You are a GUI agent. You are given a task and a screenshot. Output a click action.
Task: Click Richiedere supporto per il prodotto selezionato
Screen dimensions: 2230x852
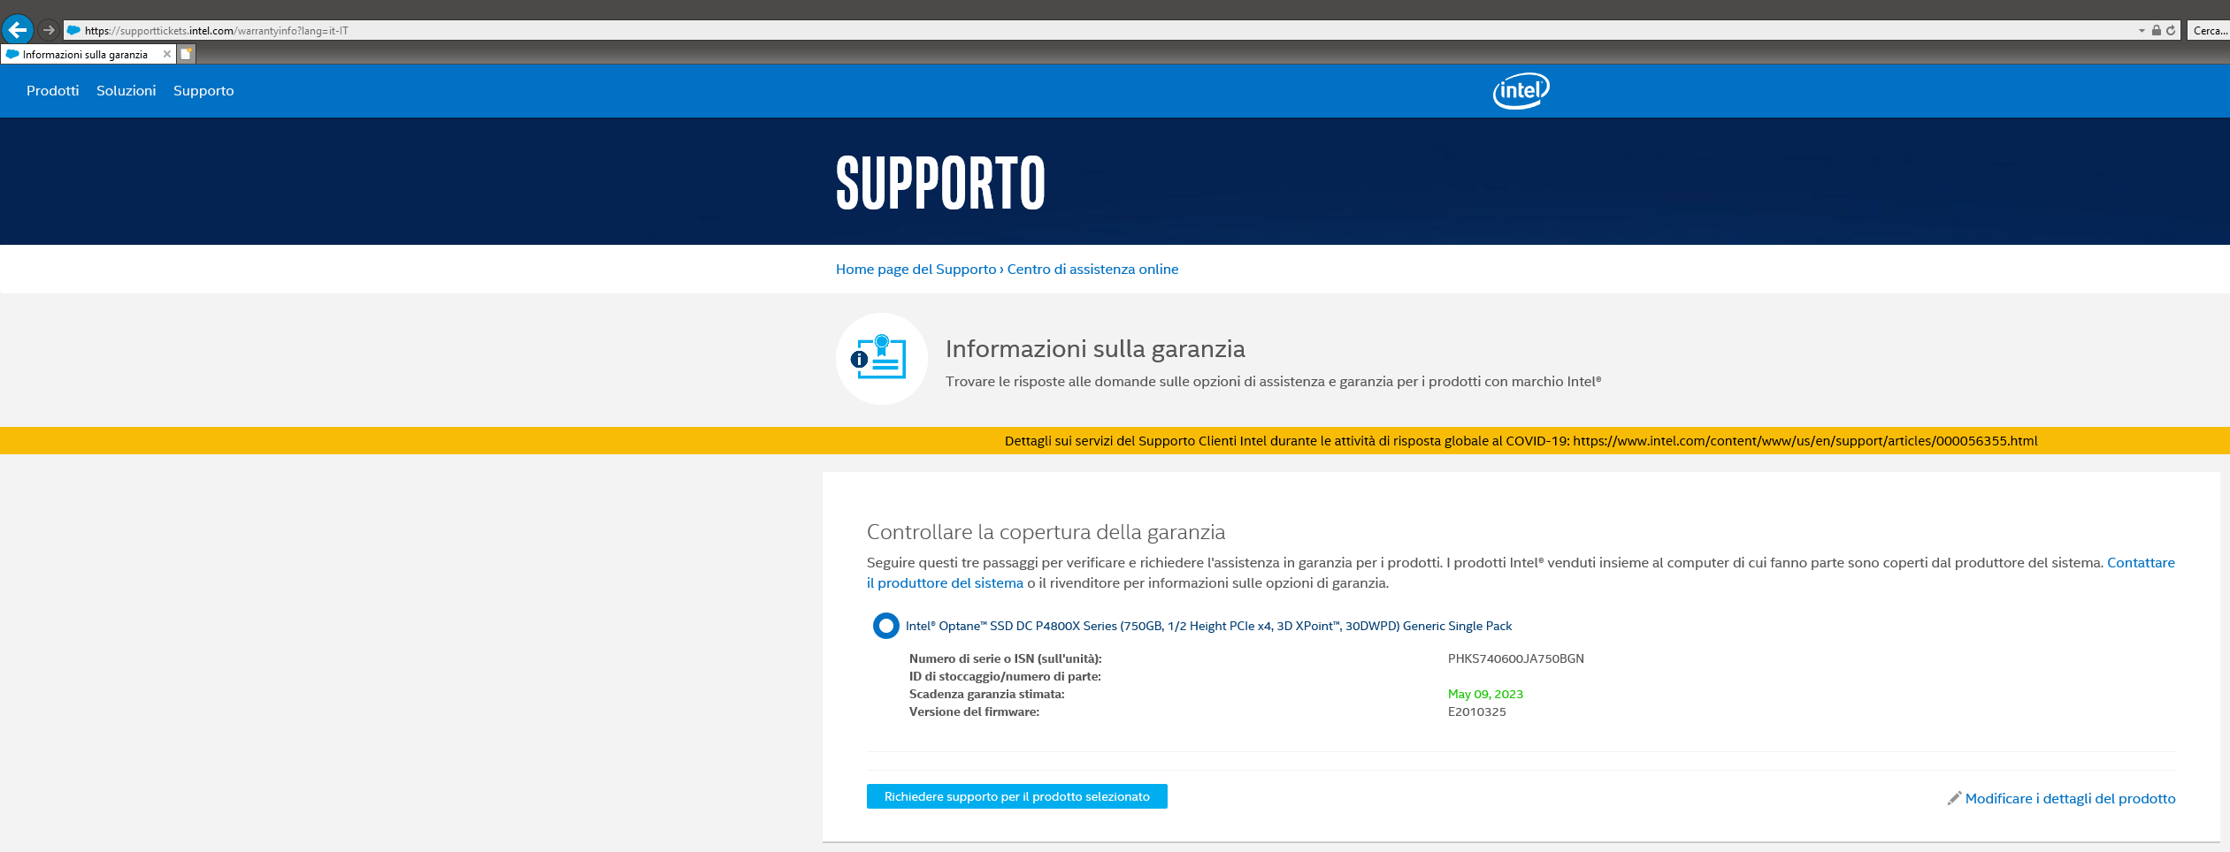pyautogui.click(x=1017, y=796)
